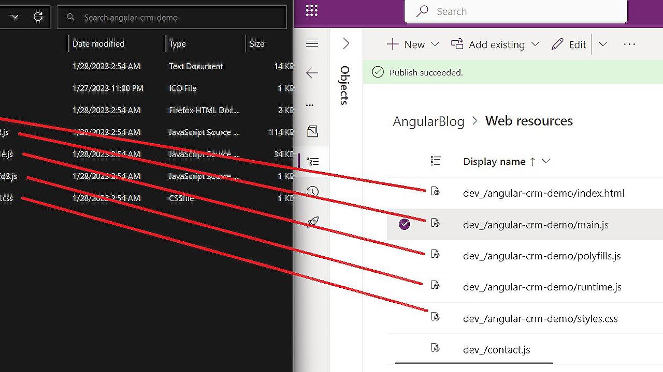Click the hamburger navigation menu icon
The height and width of the screenshot is (372, 663).
pyautogui.click(x=312, y=44)
